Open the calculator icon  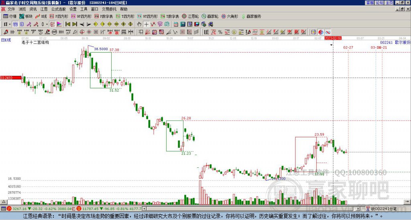pos(183,24)
